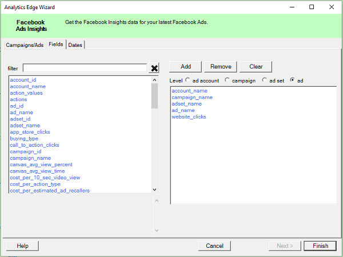Minimize the wizard window
This screenshot has width=343, height=257.
(x=292, y=7)
